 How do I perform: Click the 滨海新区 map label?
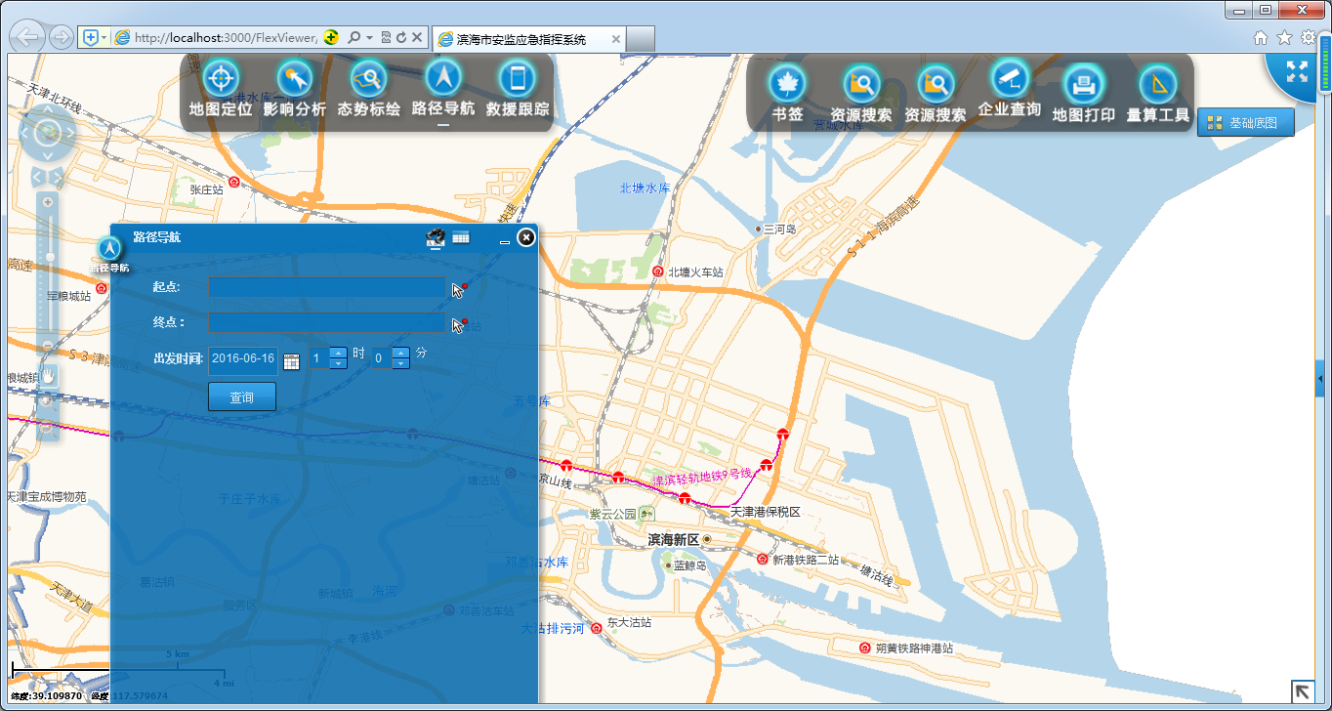(x=674, y=539)
